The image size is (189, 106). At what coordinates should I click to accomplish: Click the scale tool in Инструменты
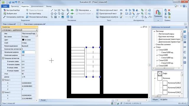click(133, 10)
